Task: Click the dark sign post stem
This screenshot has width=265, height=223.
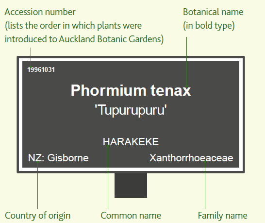Action: coord(131,185)
